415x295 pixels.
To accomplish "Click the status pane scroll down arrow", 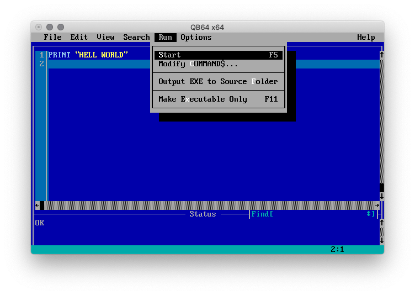I will click(381, 240).
